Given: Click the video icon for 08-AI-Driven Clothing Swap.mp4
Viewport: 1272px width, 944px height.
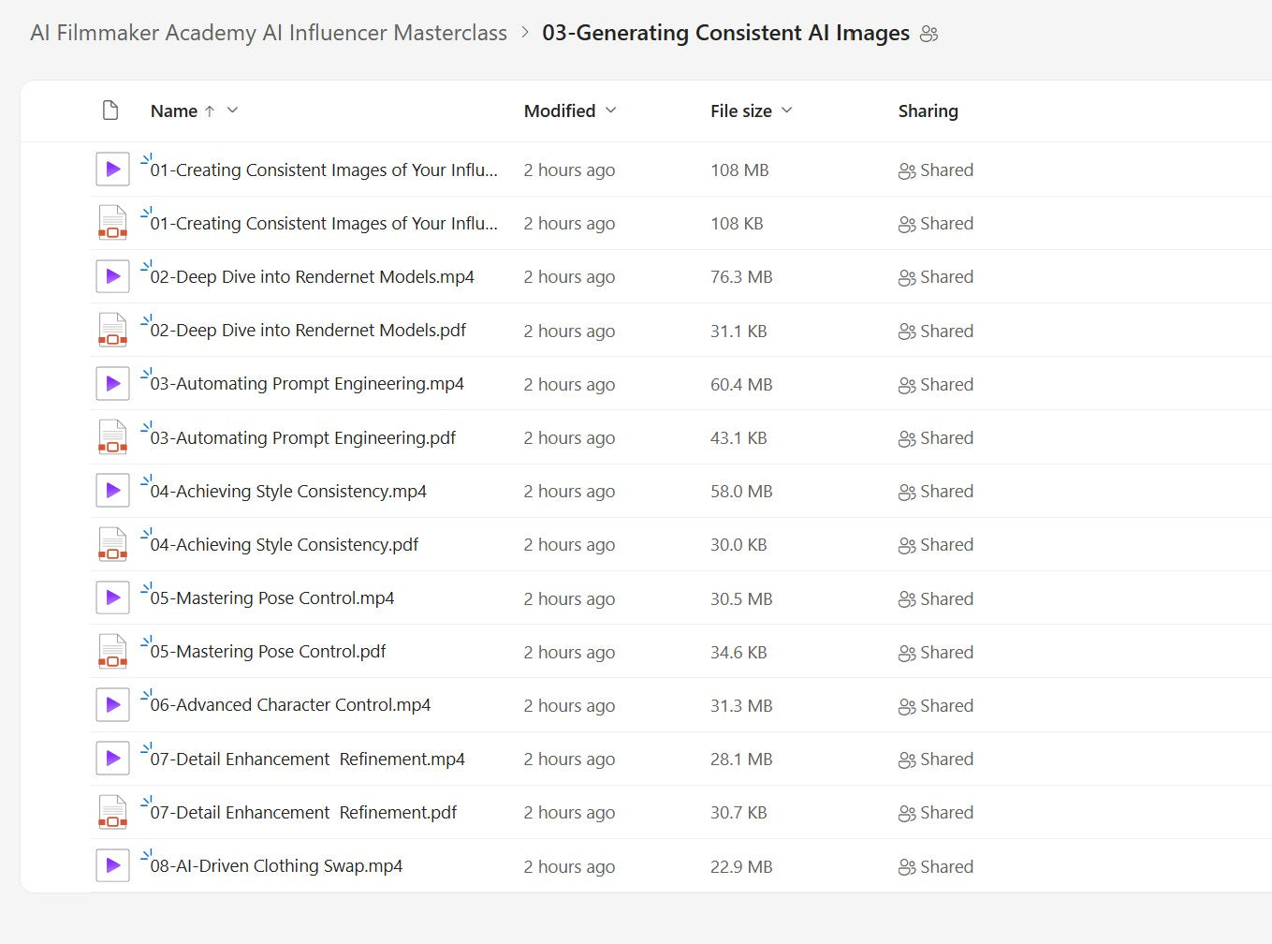Looking at the screenshot, I should click(112, 866).
